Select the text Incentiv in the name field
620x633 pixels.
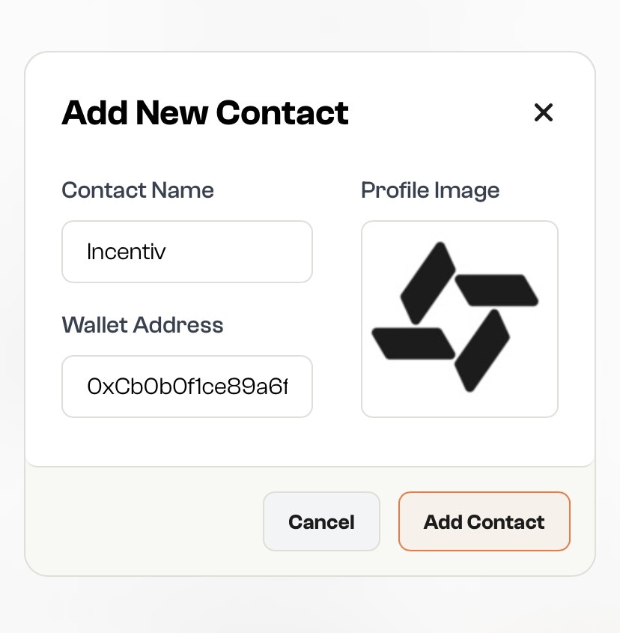(x=126, y=252)
